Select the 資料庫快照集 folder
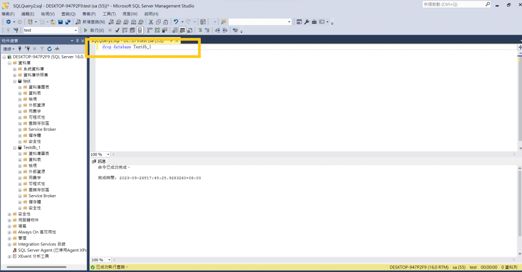Screen dimensions: 522x272 click(x=36, y=75)
